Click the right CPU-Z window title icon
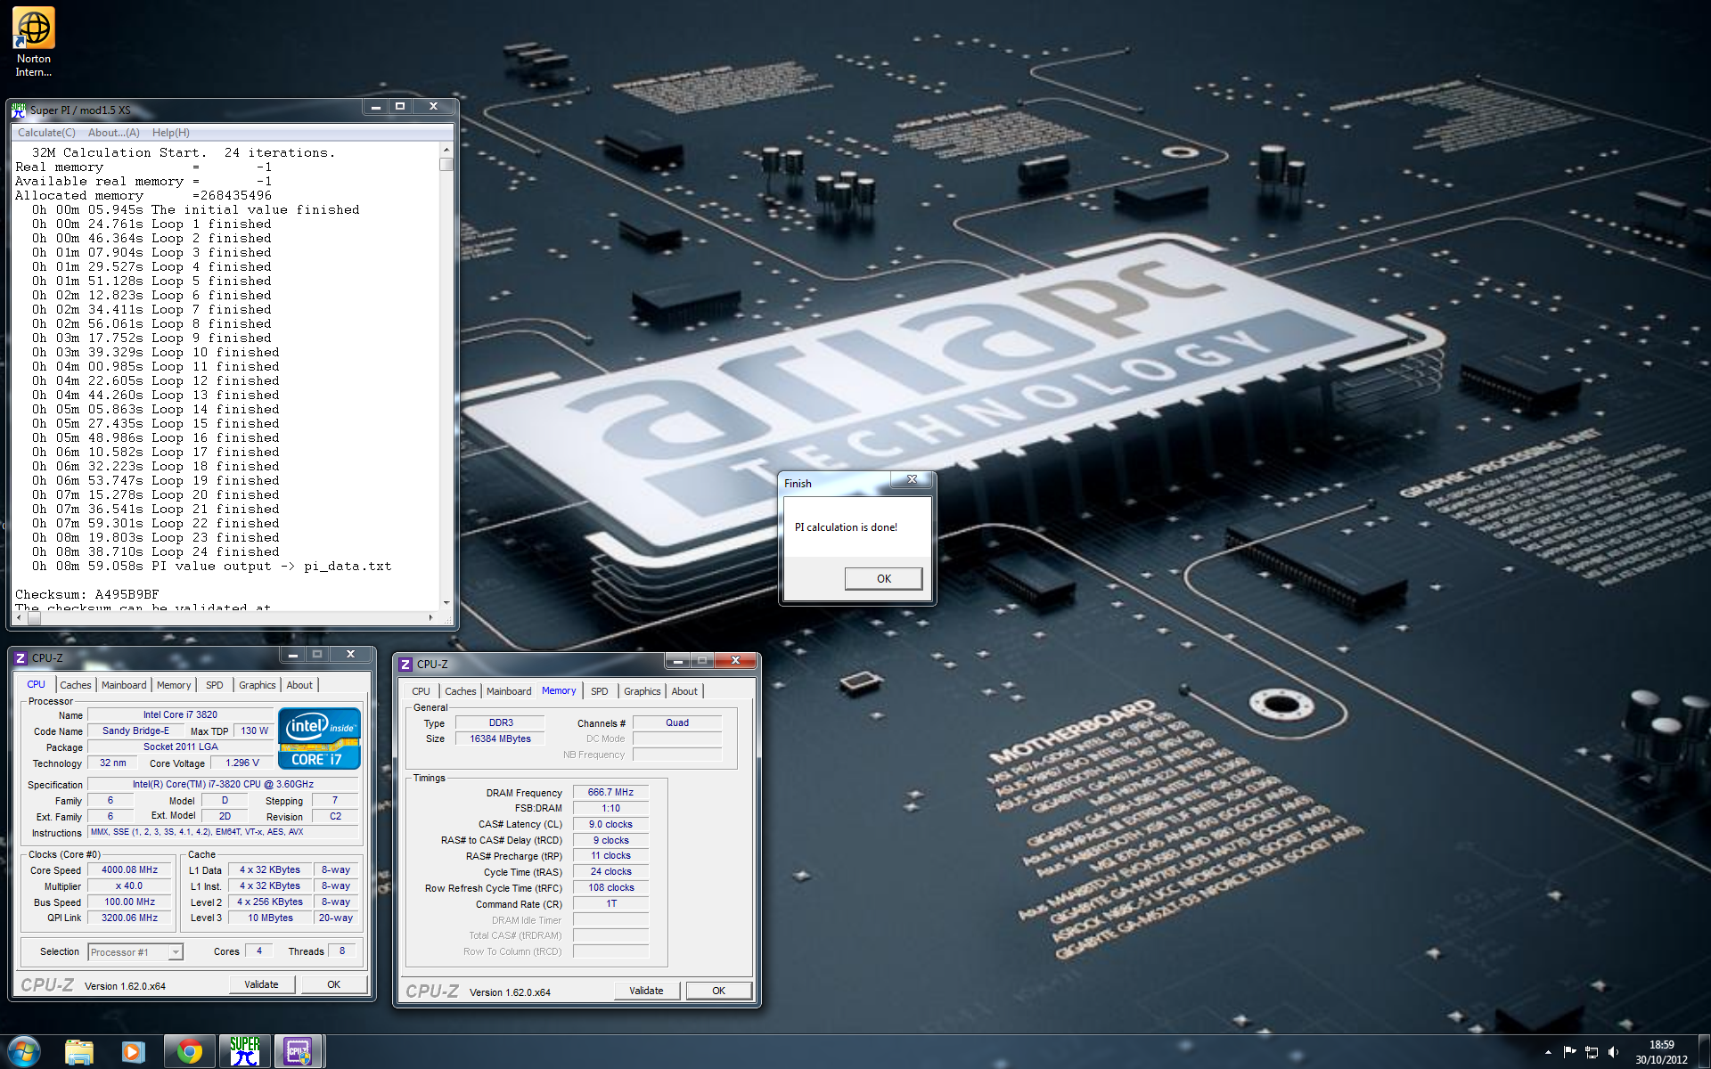Viewport: 1711px width, 1069px height. pyautogui.click(x=405, y=665)
